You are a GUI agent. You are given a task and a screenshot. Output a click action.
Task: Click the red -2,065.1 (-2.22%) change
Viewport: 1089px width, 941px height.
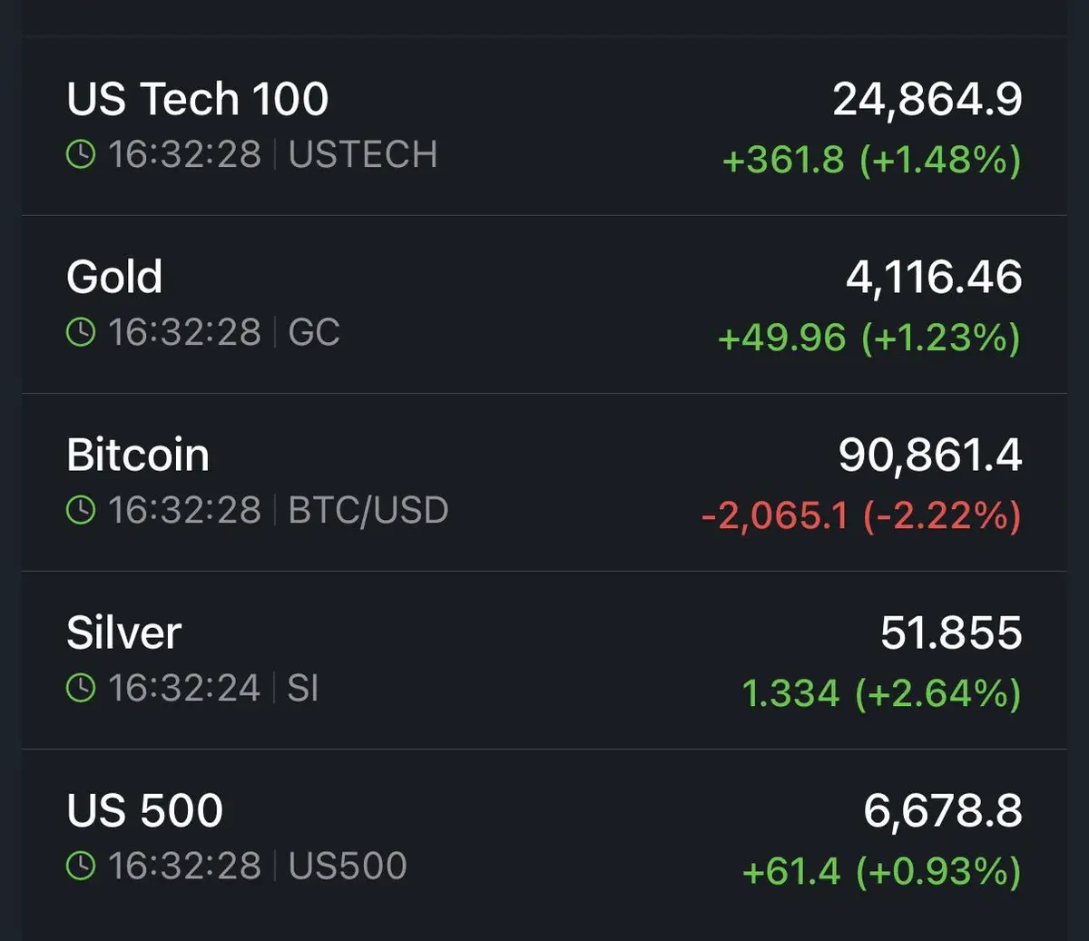point(860,516)
